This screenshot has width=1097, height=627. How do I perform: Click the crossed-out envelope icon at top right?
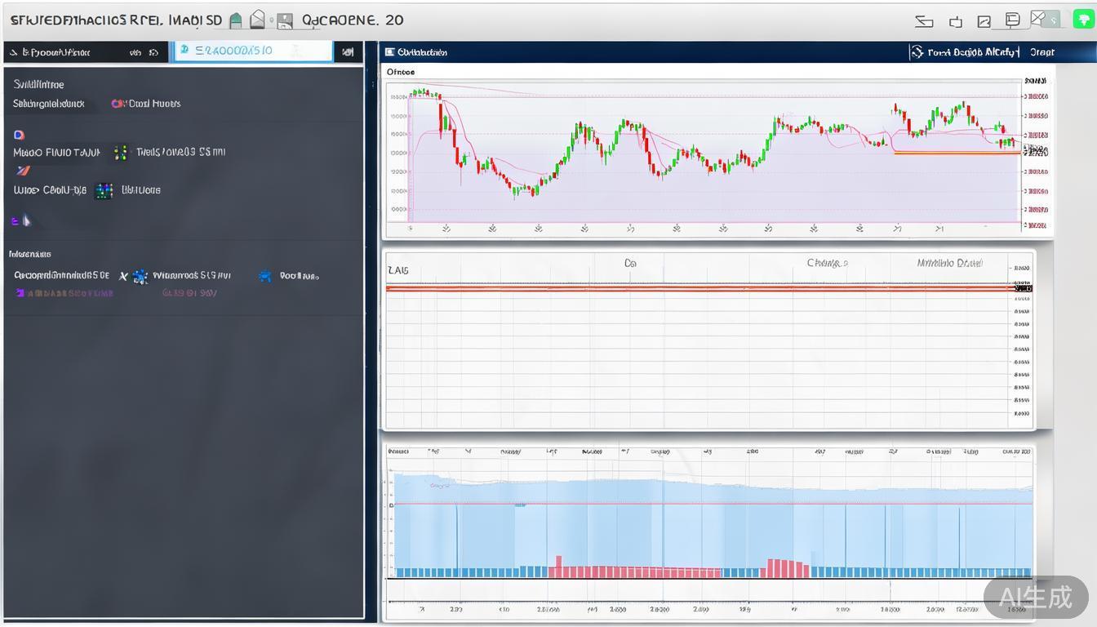pyautogui.click(x=1038, y=19)
